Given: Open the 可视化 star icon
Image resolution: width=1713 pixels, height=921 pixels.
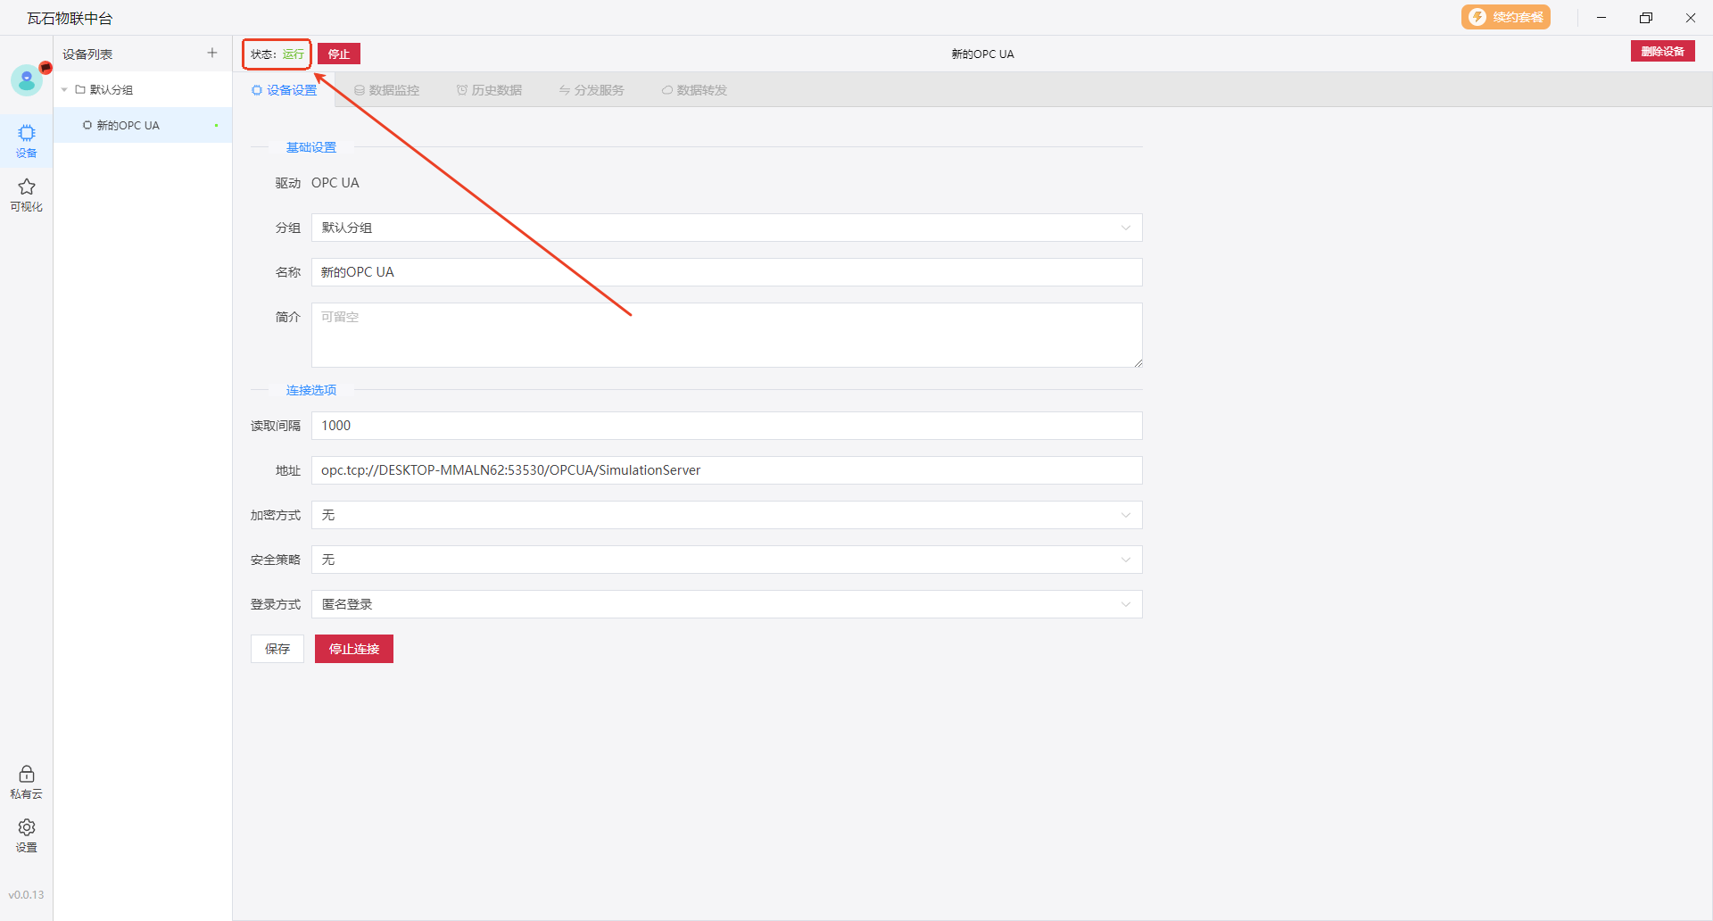Looking at the screenshot, I should (27, 194).
